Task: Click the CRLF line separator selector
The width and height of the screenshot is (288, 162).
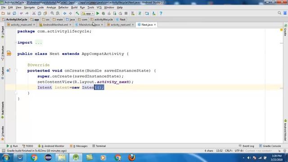Action: (x=229, y=151)
